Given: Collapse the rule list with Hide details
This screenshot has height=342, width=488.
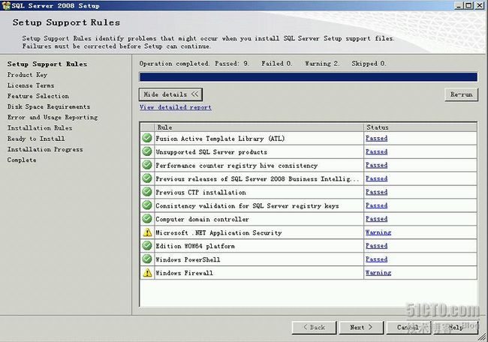Looking at the screenshot, I should point(170,94).
